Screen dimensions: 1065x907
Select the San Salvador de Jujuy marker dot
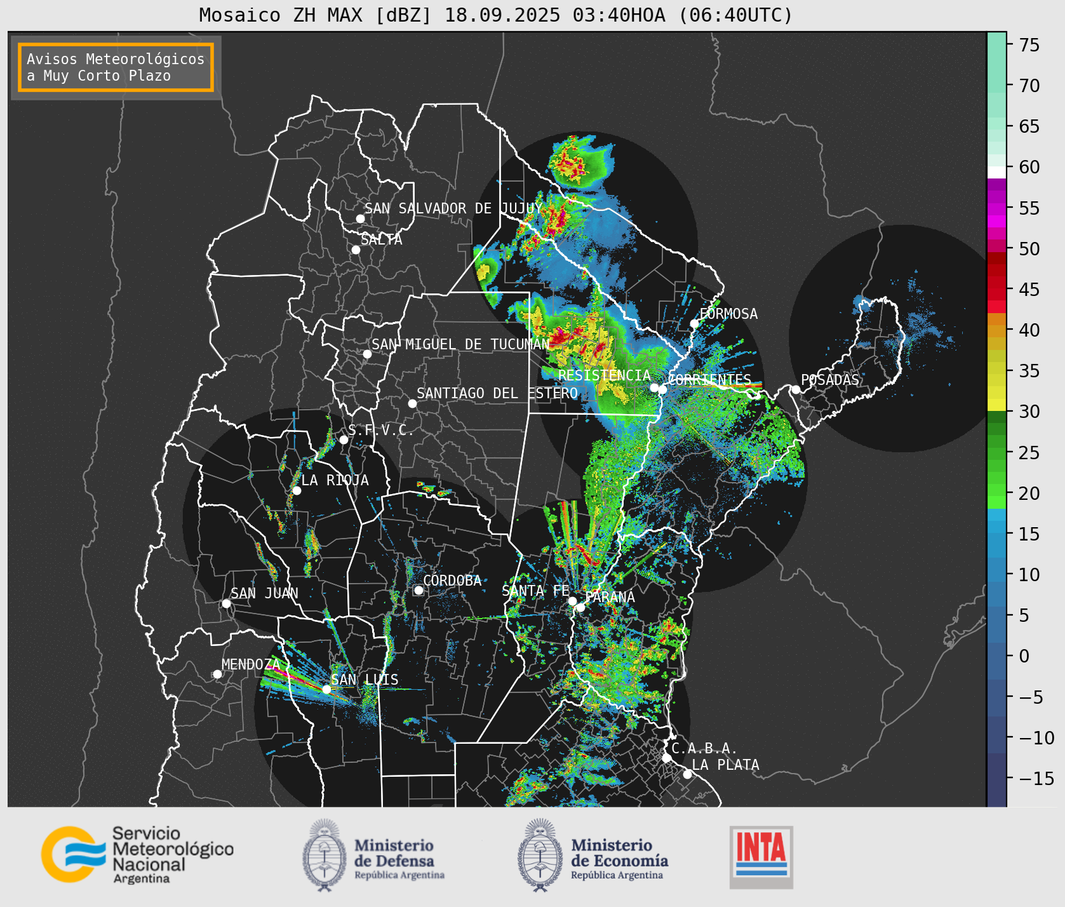[360, 218]
